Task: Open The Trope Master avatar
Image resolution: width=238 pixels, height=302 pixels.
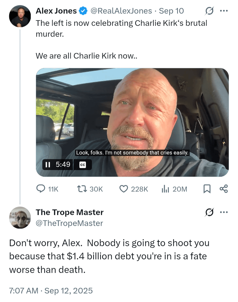Action: [20, 218]
